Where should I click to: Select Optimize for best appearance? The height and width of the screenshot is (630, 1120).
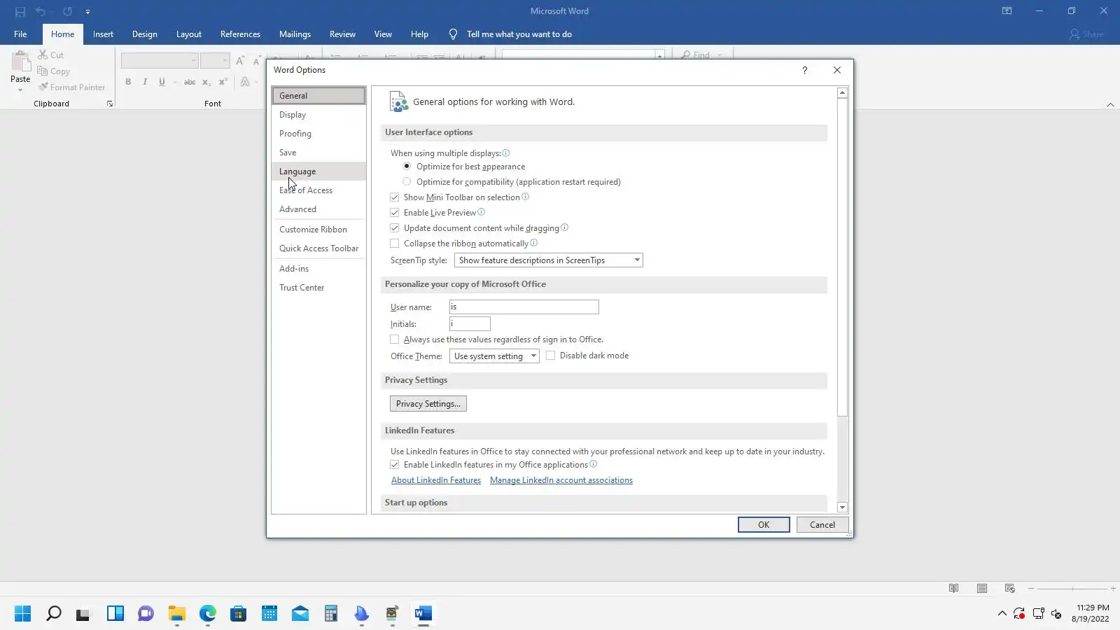click(x=407, y=167)
